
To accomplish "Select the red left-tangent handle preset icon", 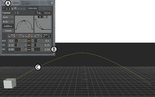I will [x=20, y=36].
